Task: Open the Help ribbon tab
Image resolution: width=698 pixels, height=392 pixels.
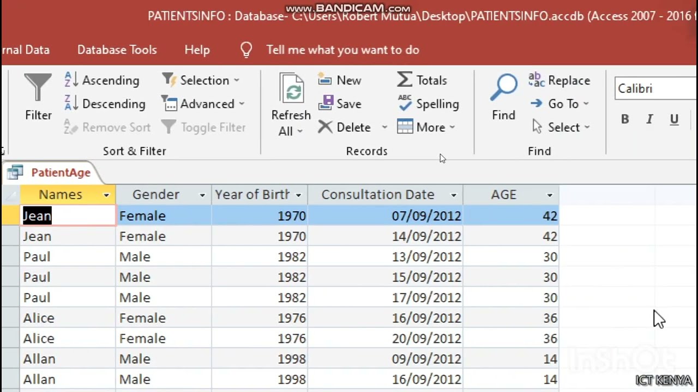Action: coord(197,50)
